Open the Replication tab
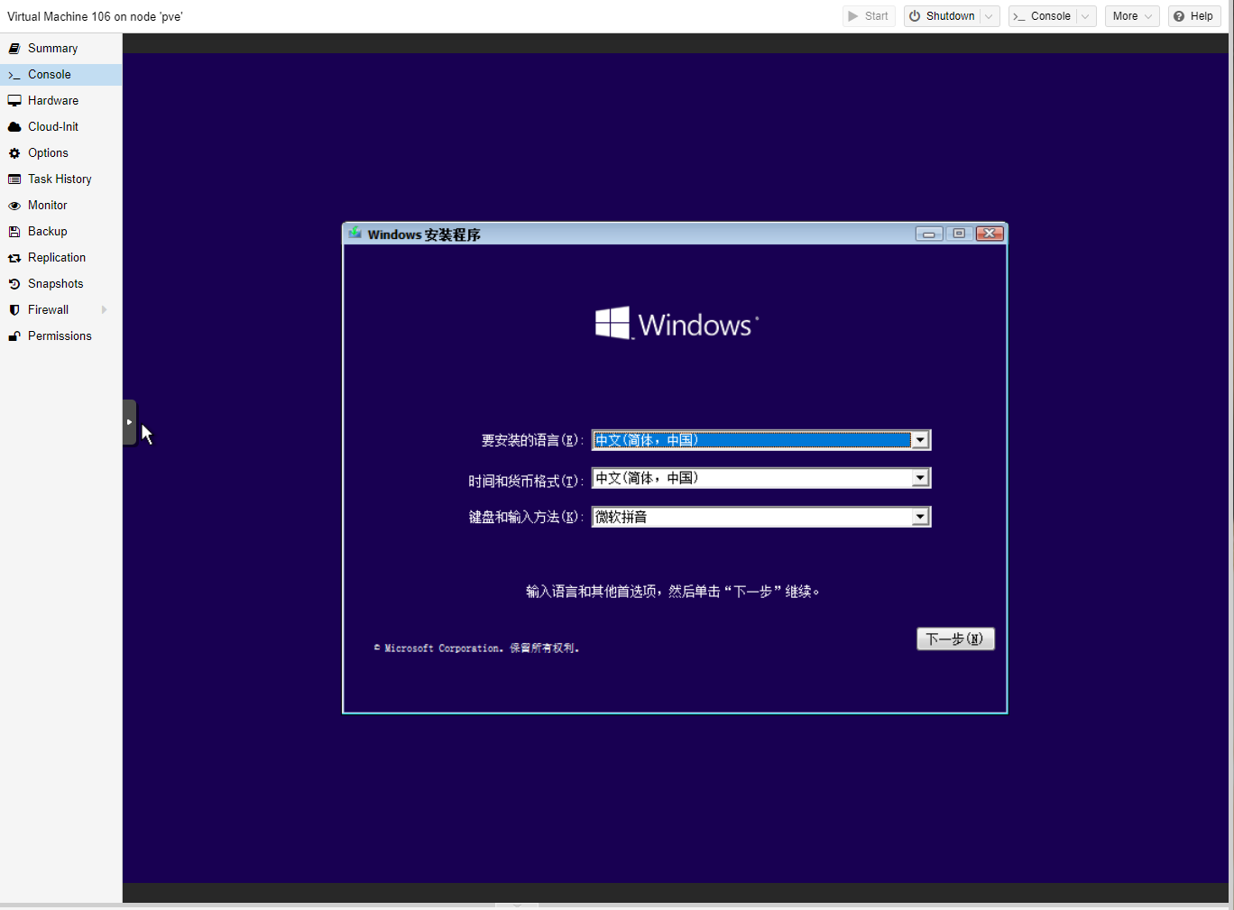Image resolution: width=1234 pixels, height=910 pixels. point(57,258)
